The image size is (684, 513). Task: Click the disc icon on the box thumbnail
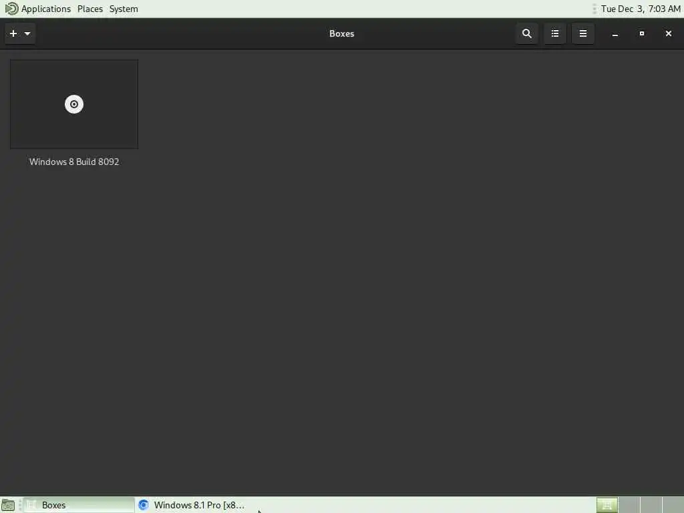pos(74,104)
